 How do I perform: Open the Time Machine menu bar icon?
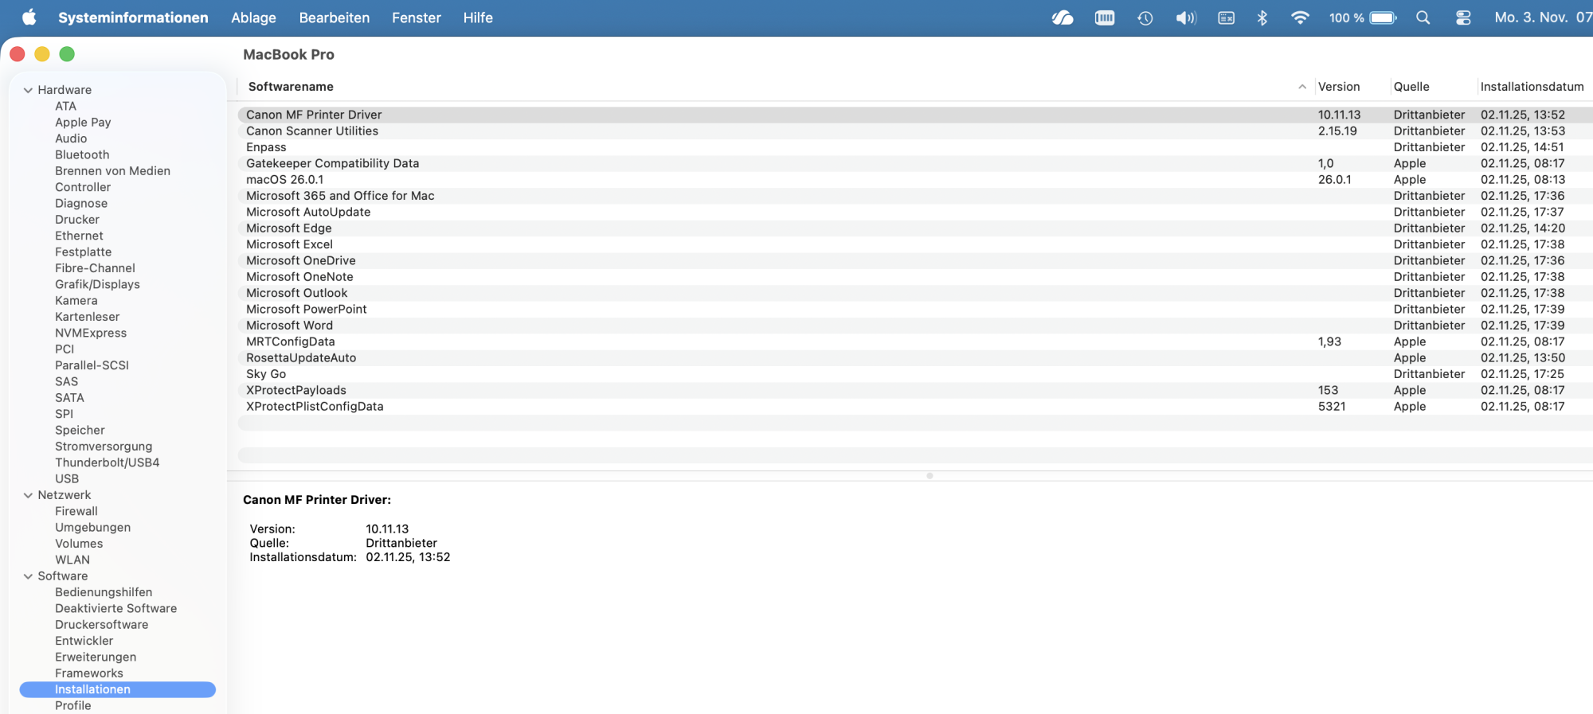click(x=1145, y=18)
